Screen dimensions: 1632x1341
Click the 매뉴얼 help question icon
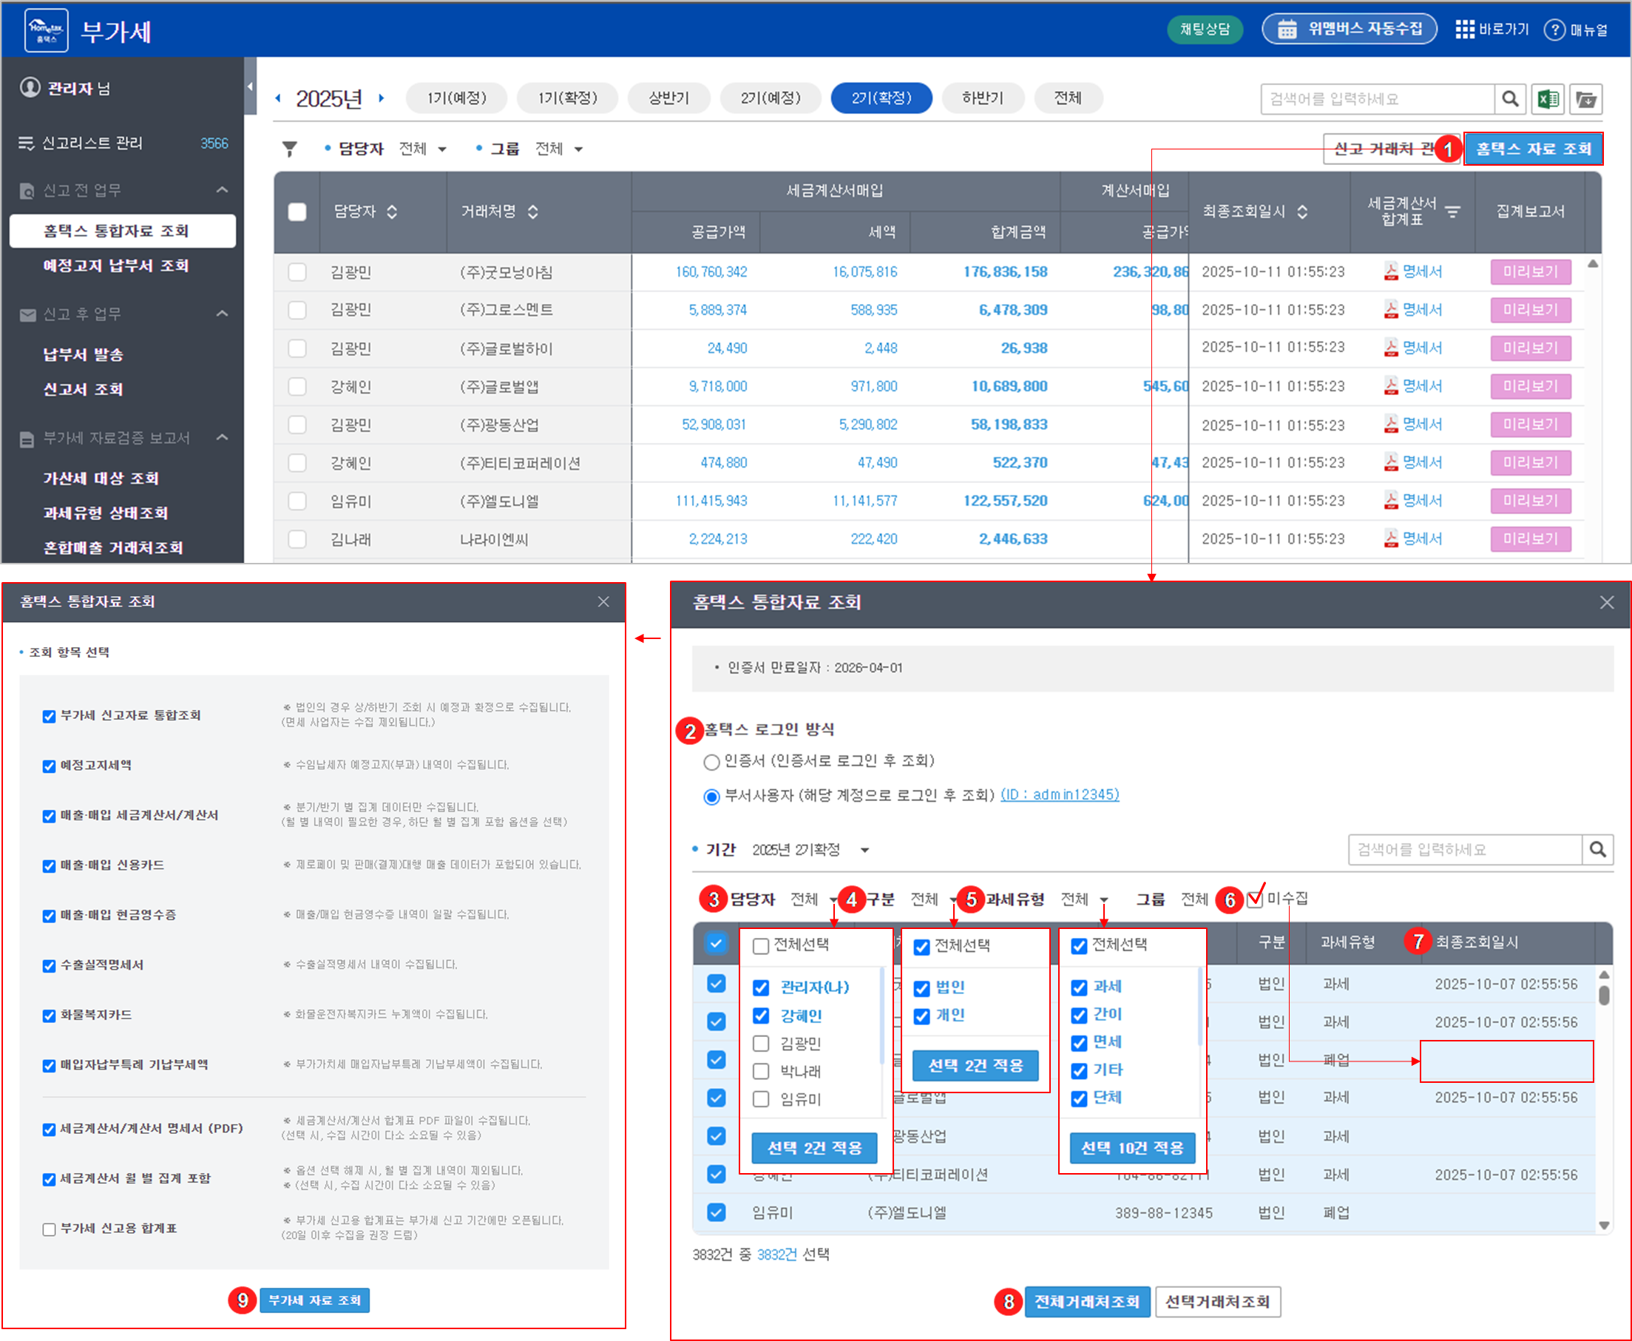click(x=1554, y=30)
